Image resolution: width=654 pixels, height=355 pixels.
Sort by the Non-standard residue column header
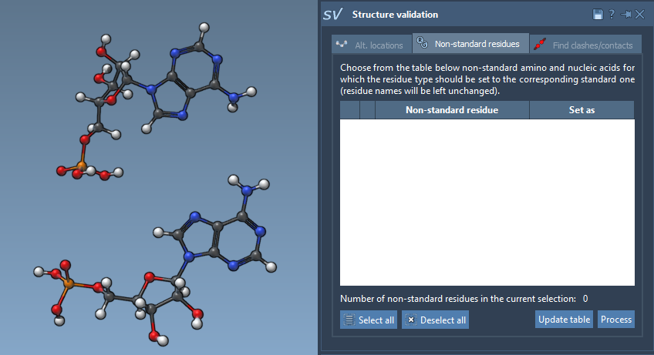pyautogui.click(x=451, y=110)
